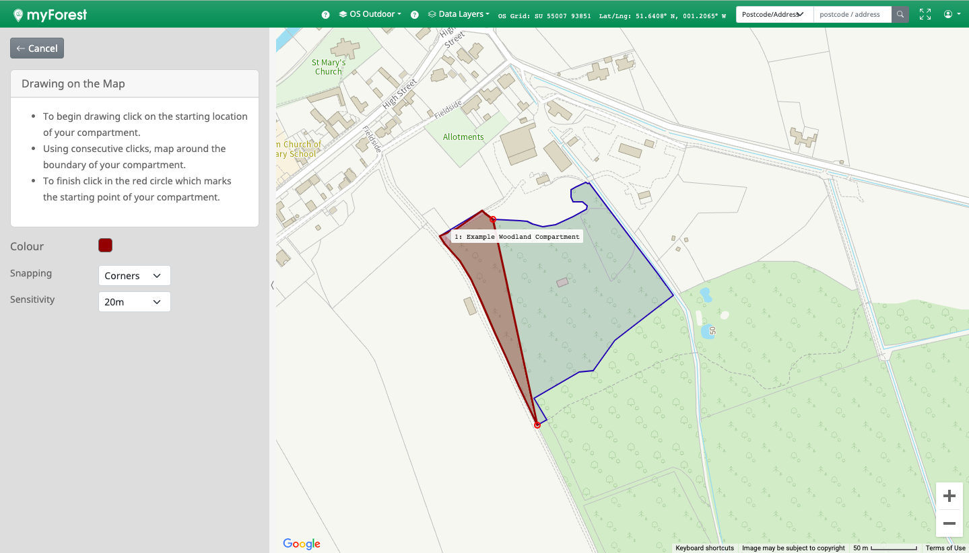Screen dimensions: 969x553
Task: Focus the postcode / address input field
Action: 852,14
